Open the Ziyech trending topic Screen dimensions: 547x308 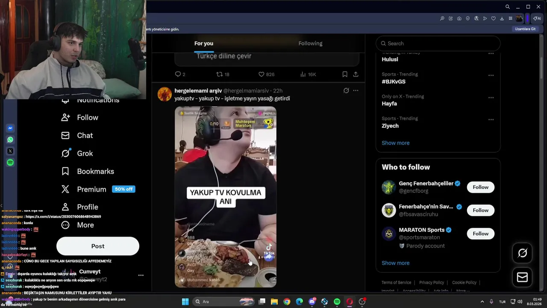(390, 126)
